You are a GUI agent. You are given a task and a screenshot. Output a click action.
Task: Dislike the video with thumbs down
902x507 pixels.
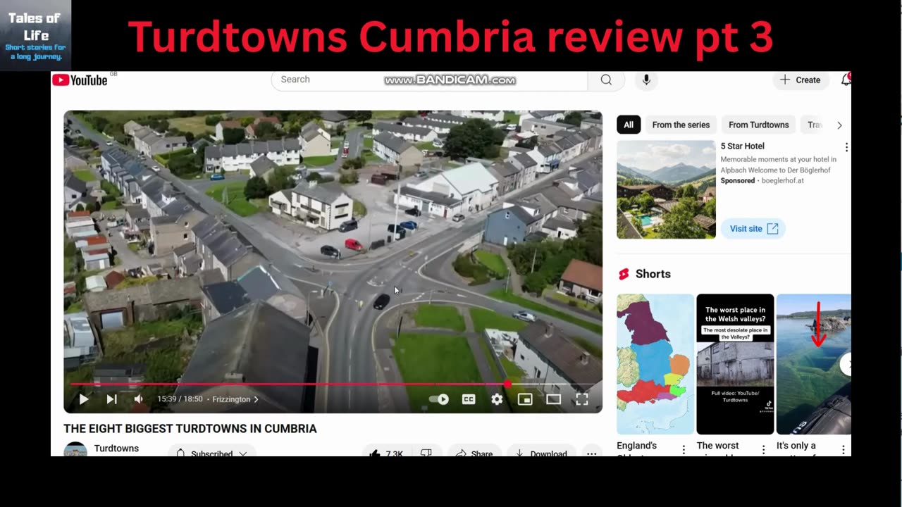pyautogui.click(x=426, y=452)
